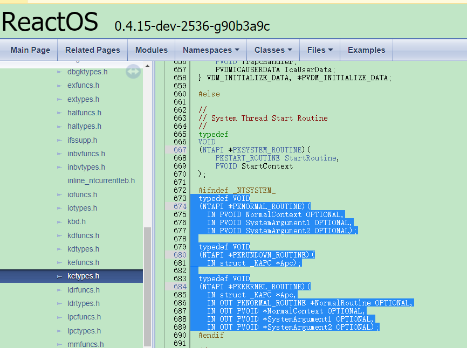Open the Namespaces dropdown menu
The height and width of the screenshot is (348, 467).
click(x=211, y=50)
